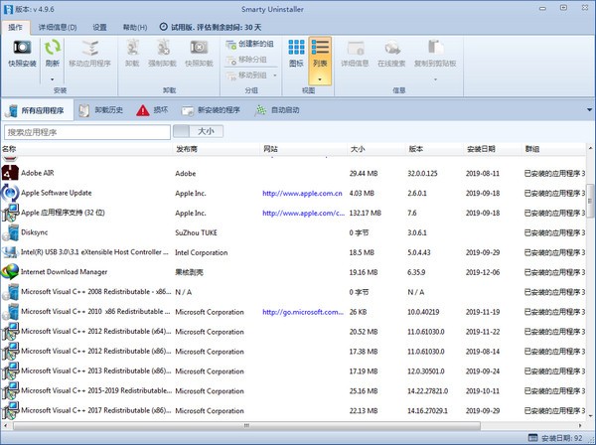
Task: Click the horizontal scrollbar at bottom
Action: [x=246, y=425]
